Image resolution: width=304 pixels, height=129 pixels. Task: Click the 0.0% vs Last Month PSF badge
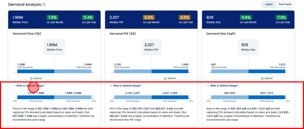click(149, 17)
